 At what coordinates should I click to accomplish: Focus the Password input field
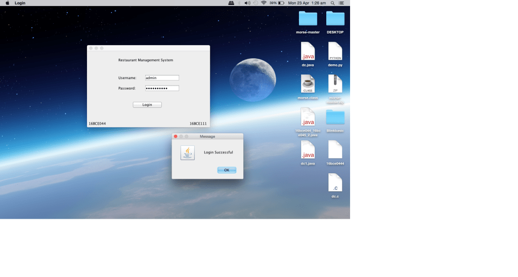(162, 88)
